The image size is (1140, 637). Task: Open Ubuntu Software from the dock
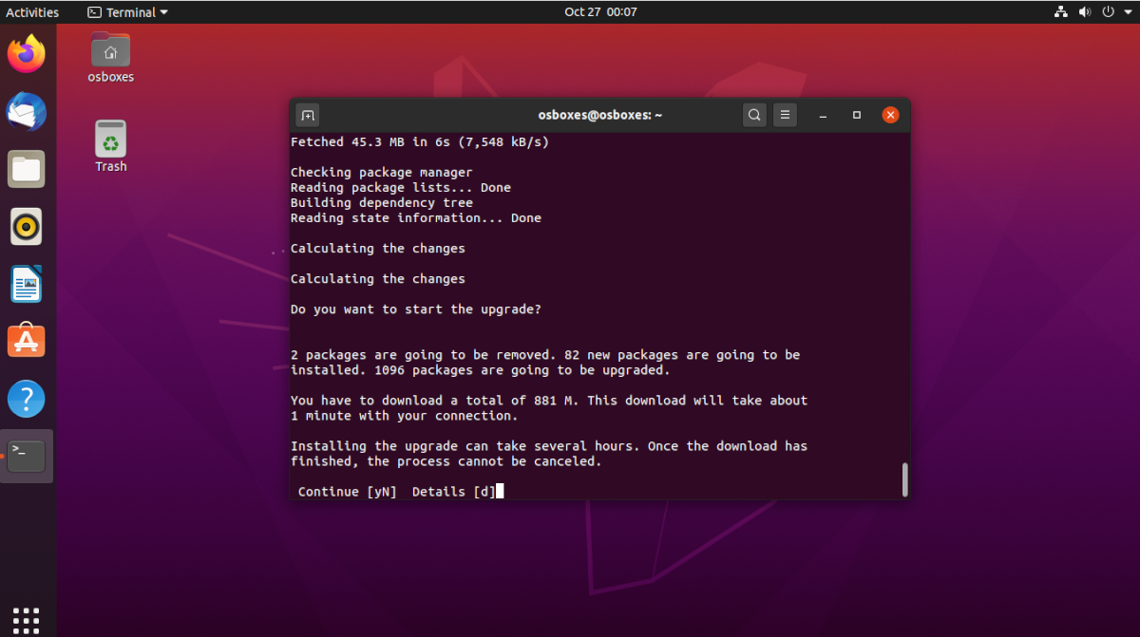pos(27,342)
